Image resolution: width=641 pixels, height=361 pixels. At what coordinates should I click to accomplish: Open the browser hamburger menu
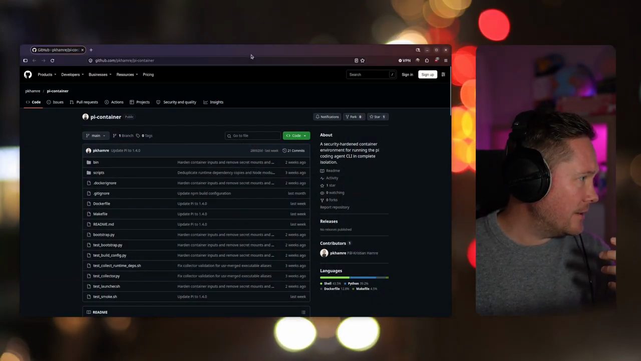[446, 60]
